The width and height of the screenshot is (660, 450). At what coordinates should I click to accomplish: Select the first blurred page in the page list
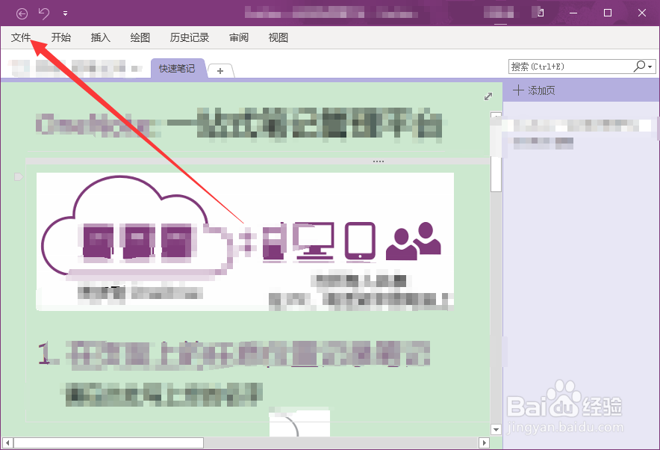pos(576,125)
